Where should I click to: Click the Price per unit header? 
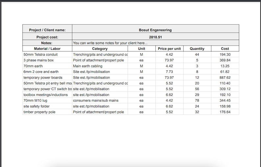[x=169, y=48]
